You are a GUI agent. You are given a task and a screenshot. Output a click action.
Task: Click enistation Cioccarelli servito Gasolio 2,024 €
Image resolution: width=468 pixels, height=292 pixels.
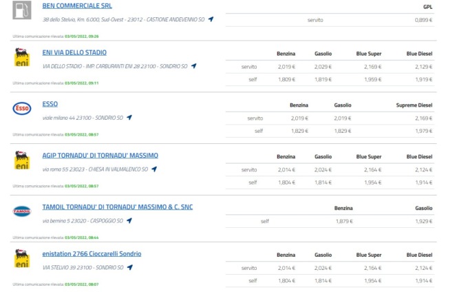323,268
